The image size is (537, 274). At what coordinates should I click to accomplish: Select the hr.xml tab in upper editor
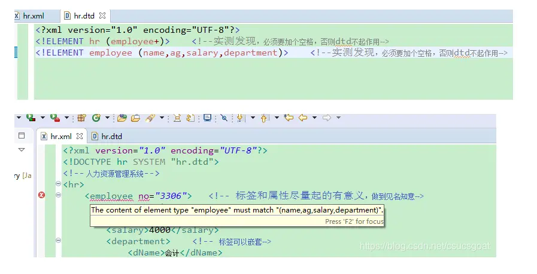pos(30,16)
